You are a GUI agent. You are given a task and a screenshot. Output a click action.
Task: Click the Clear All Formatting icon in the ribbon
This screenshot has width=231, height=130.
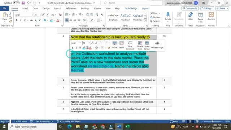click(x=60, y=15)
